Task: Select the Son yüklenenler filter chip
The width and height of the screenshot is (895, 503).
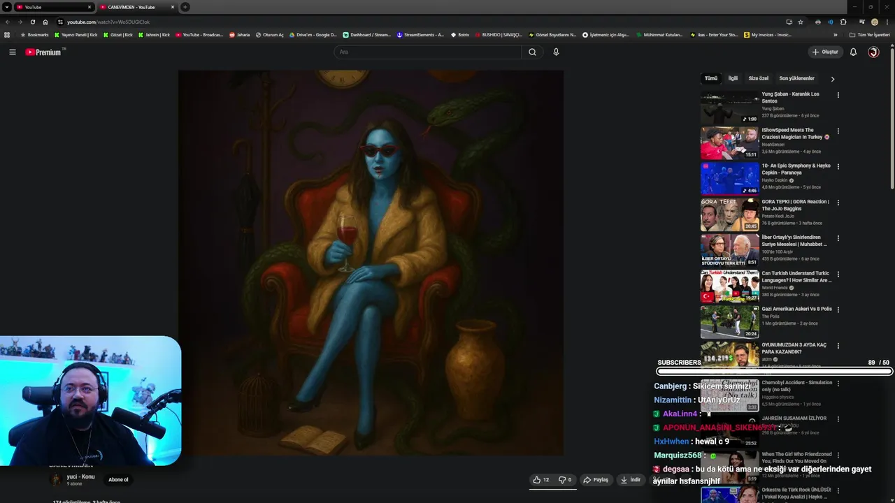Action: point(796,78)
